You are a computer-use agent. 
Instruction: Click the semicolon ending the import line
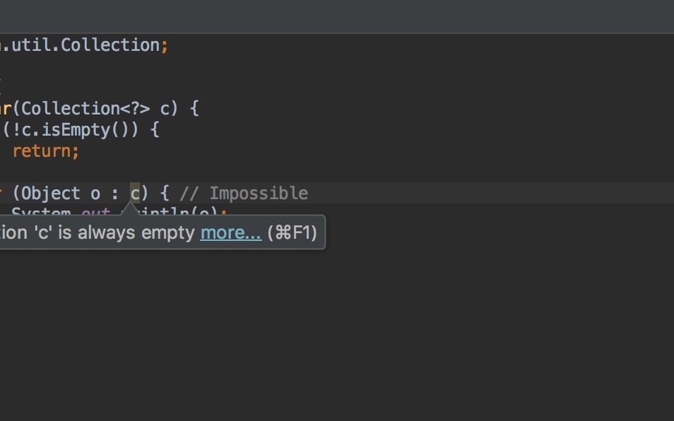click(x=165, y=45)
